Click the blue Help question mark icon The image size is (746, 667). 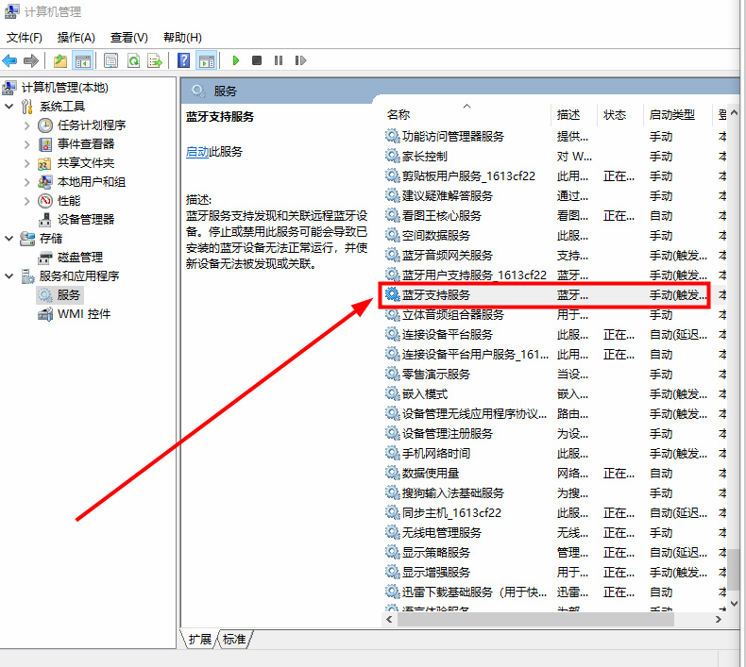click(184, 60)
